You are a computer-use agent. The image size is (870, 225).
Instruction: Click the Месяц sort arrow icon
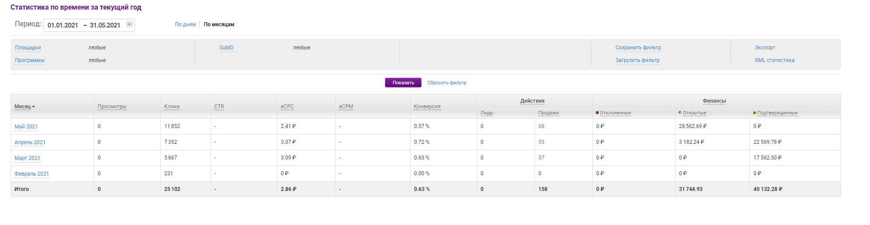(x=34, y=107)
